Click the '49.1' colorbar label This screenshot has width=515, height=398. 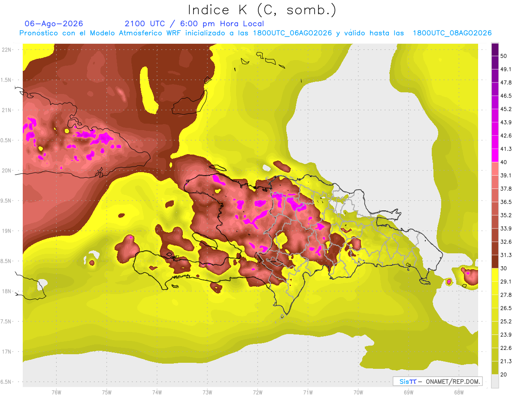506,69
